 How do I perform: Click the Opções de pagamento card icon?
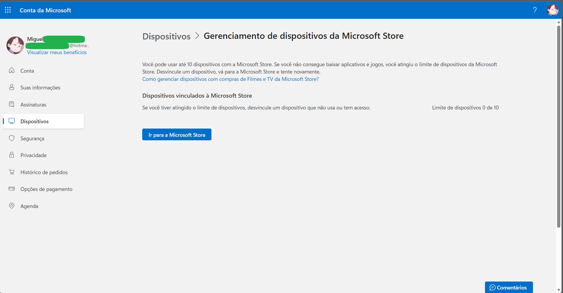(12, 189)
